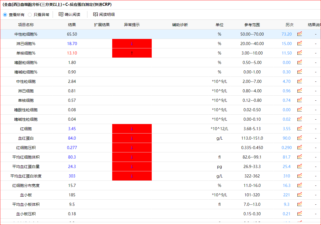Select result value 303
This screenshot has width=321, height=225.
point(72,176)
